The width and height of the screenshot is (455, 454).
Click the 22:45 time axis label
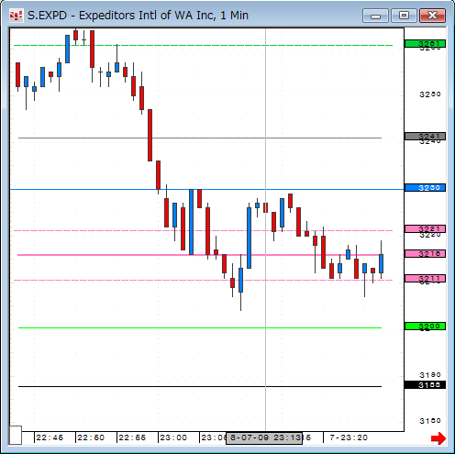point(50,437)
